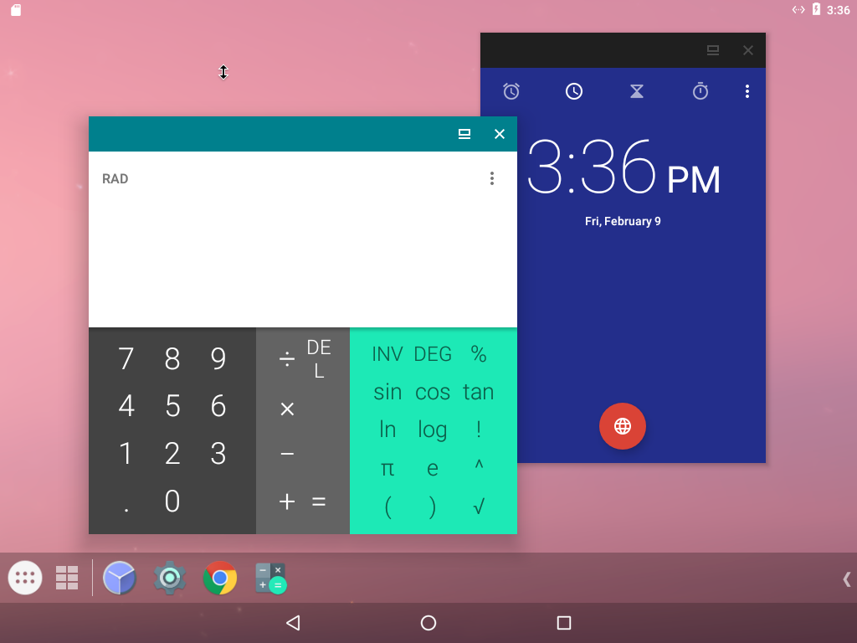The height and width of the screenshot is (643, 857).
Task: Switch to the Timer hourglass tab
Action: [x=637, y=91]
